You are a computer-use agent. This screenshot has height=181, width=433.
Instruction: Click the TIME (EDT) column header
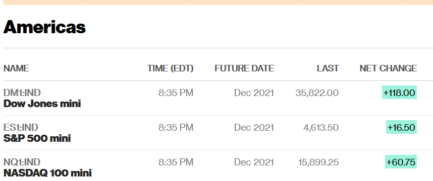(170, 68)
